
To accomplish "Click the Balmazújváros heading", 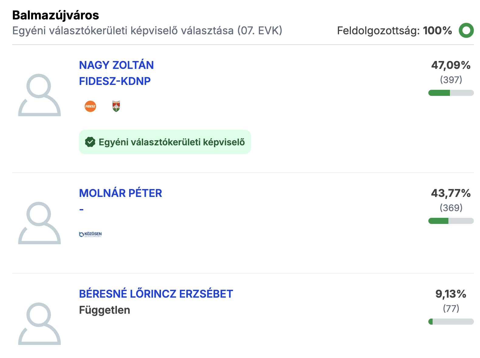I will click(56, 15).
